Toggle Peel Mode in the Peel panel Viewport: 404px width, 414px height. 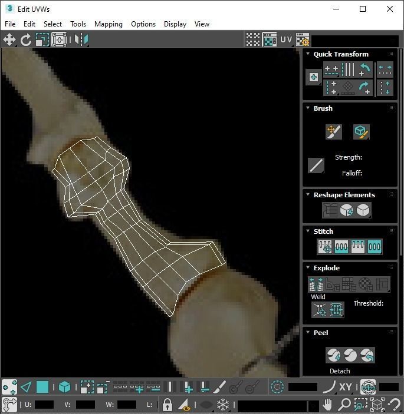(x=350, y=355)
